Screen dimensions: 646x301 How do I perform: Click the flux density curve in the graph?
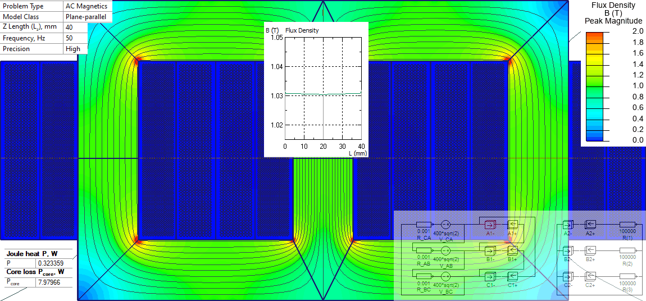coord(323,94)
